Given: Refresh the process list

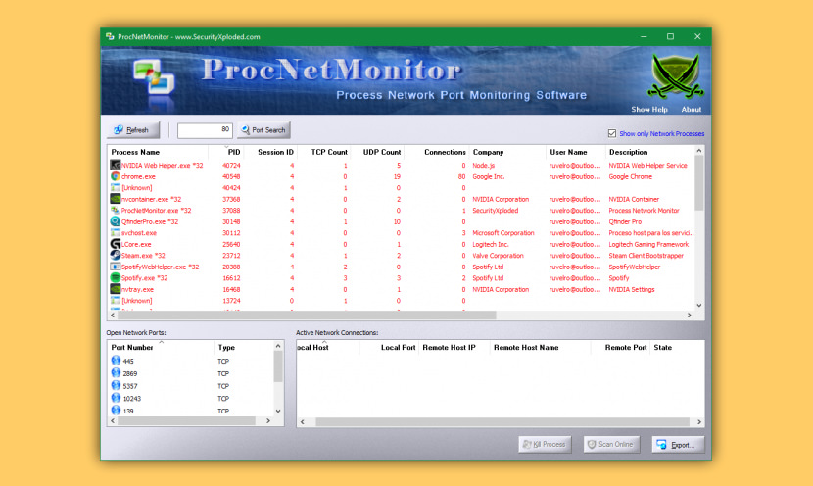Looking at the screenshot, I should [133, 130].
